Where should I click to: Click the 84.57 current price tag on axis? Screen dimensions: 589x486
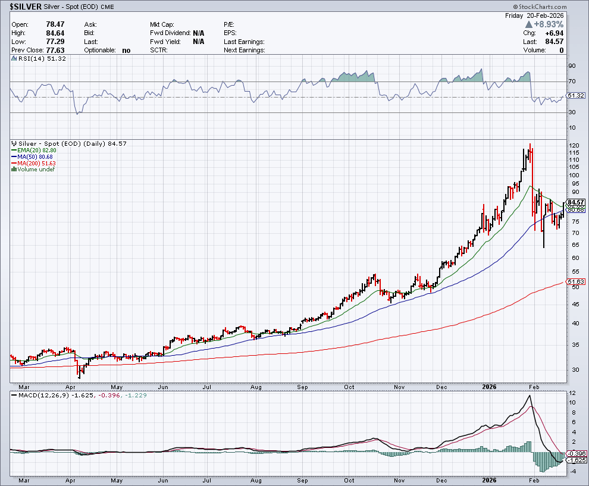[576, 202]
